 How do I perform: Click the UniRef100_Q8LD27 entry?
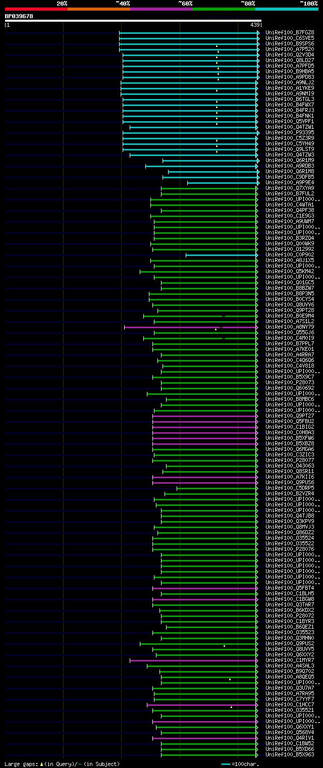(x=290, y=60)
